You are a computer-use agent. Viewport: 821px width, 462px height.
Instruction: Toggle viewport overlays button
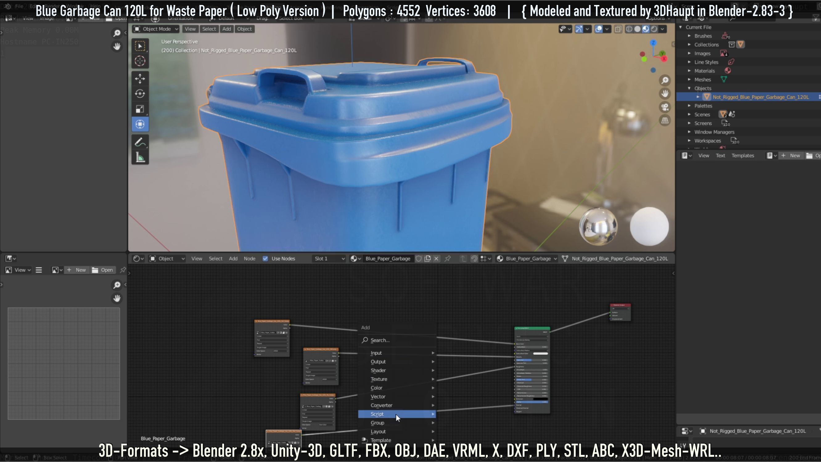click(598, 29)
